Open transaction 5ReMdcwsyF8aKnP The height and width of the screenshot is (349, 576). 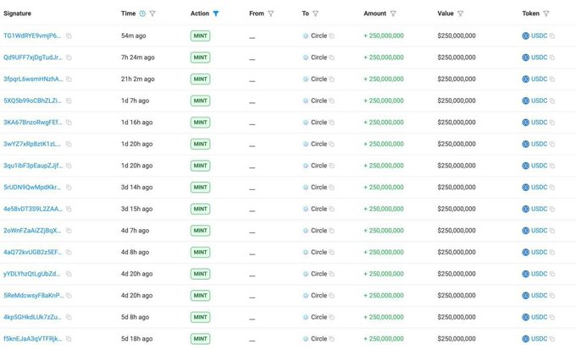click(33, 295)
